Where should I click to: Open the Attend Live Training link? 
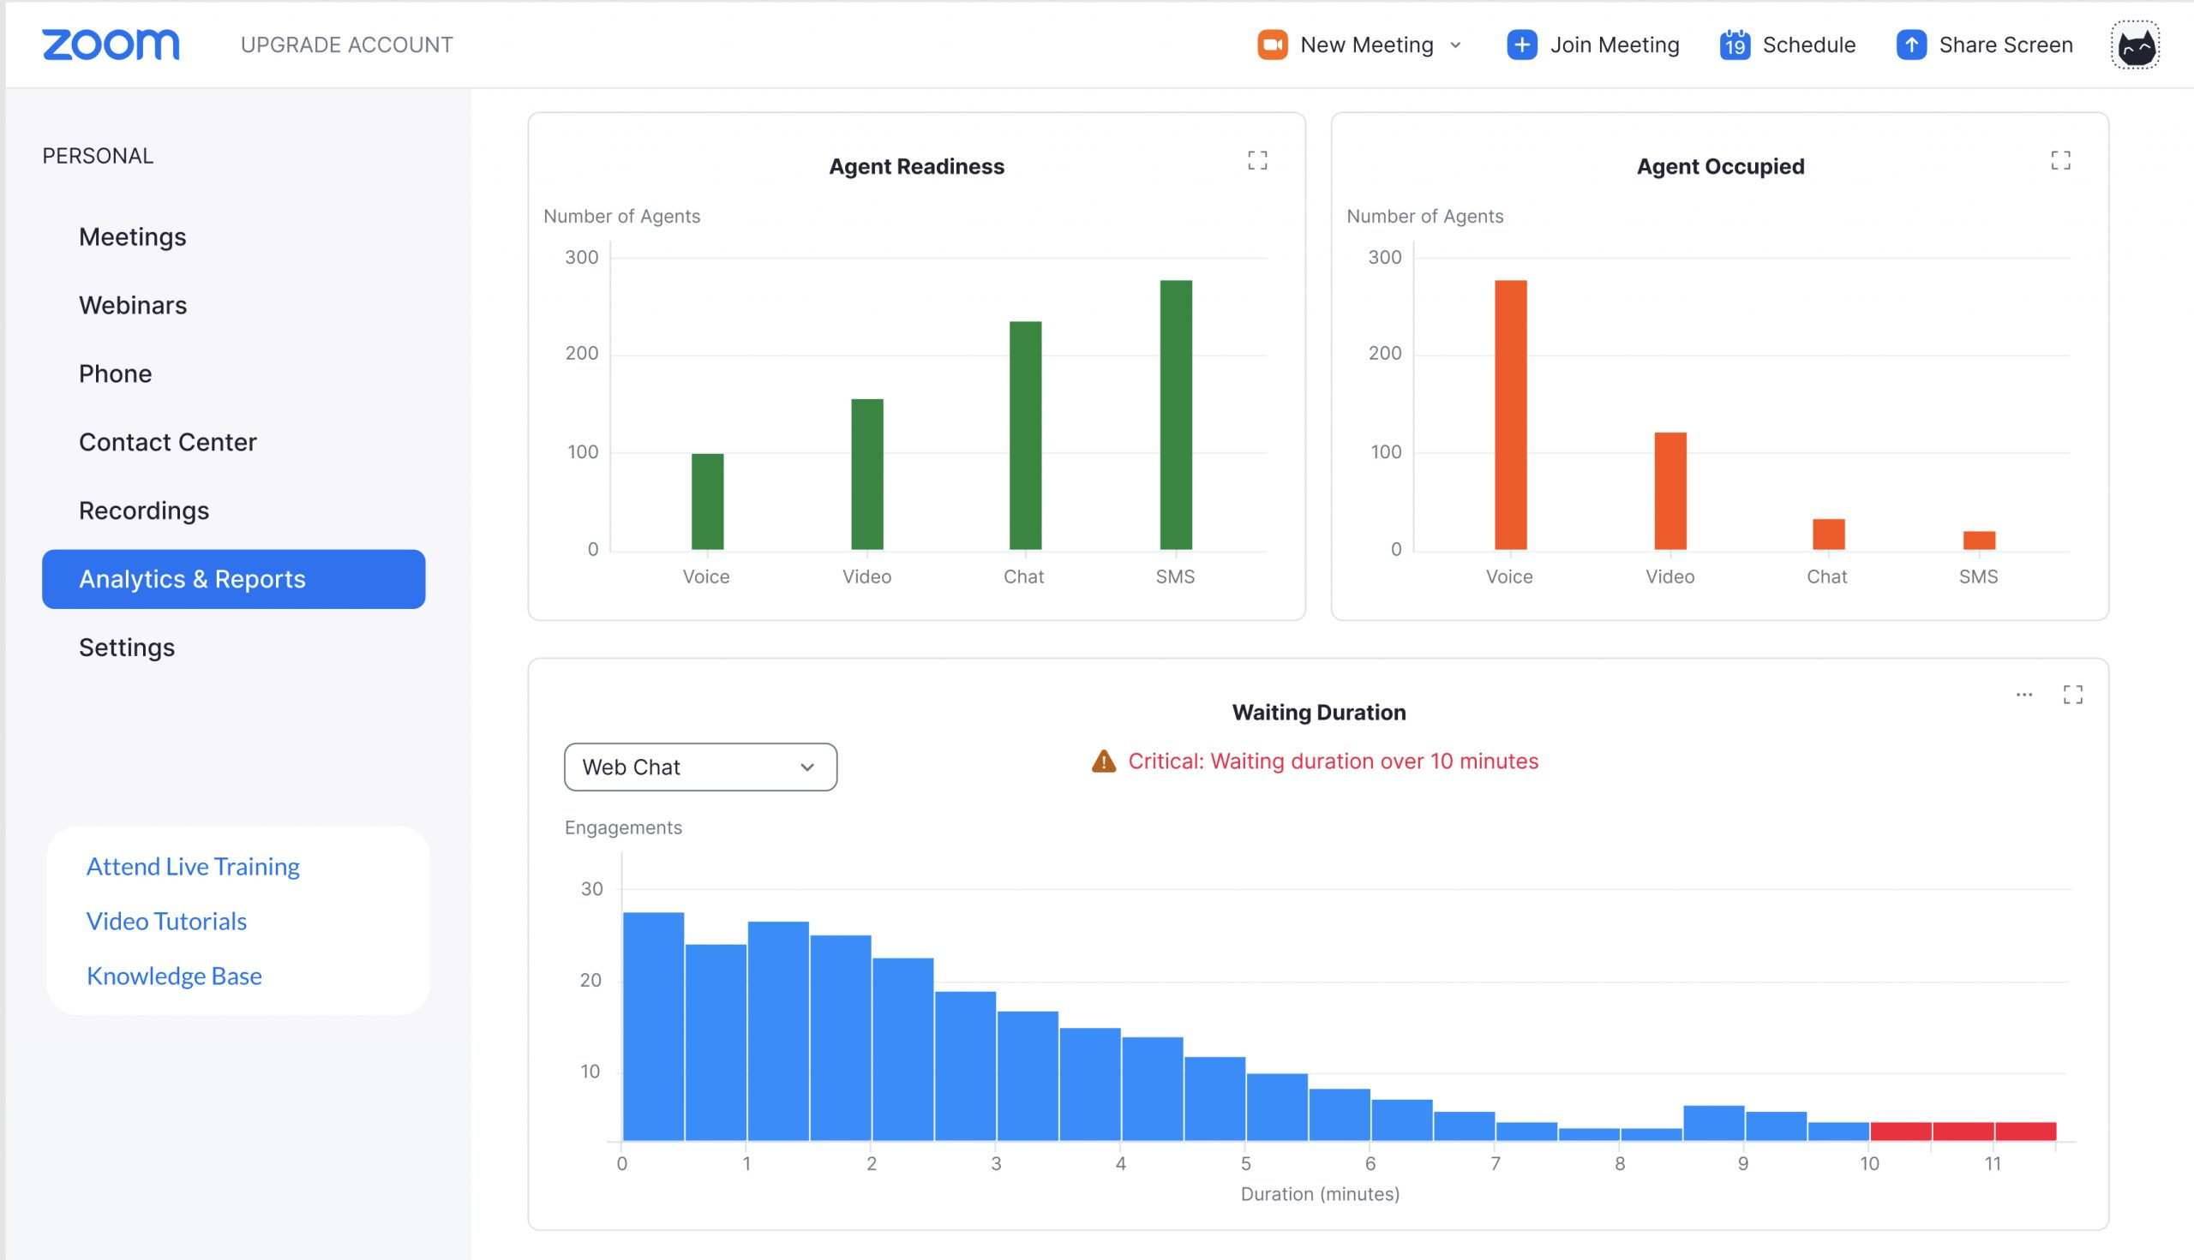(192, 866)
